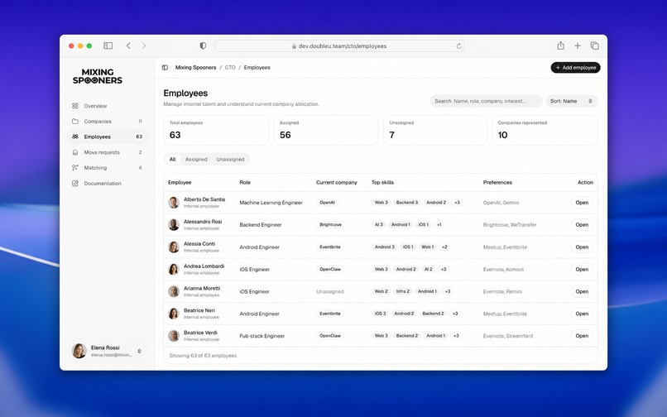Click Arianna Moretti's avatar
Image resolution: width=667 pixels, height=417 pixels.
point(174,291)
